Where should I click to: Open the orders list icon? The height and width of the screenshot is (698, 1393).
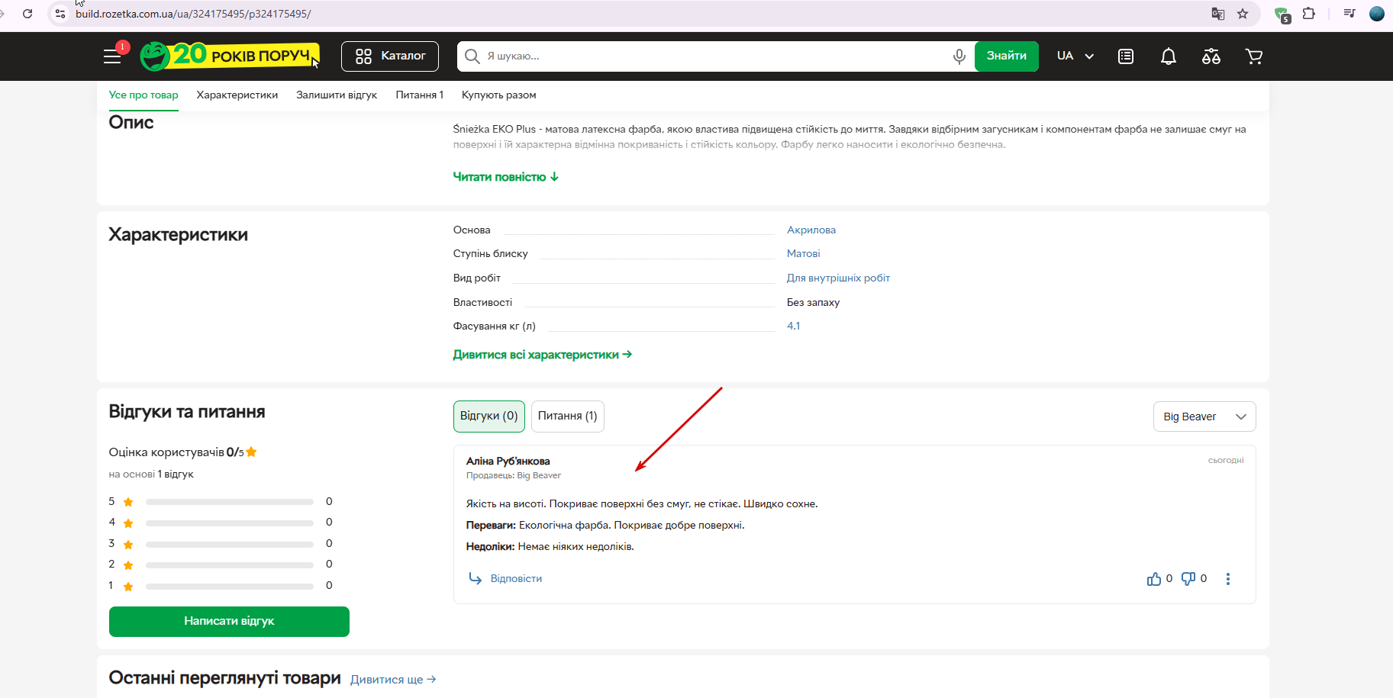click(x=1126, y=56)
